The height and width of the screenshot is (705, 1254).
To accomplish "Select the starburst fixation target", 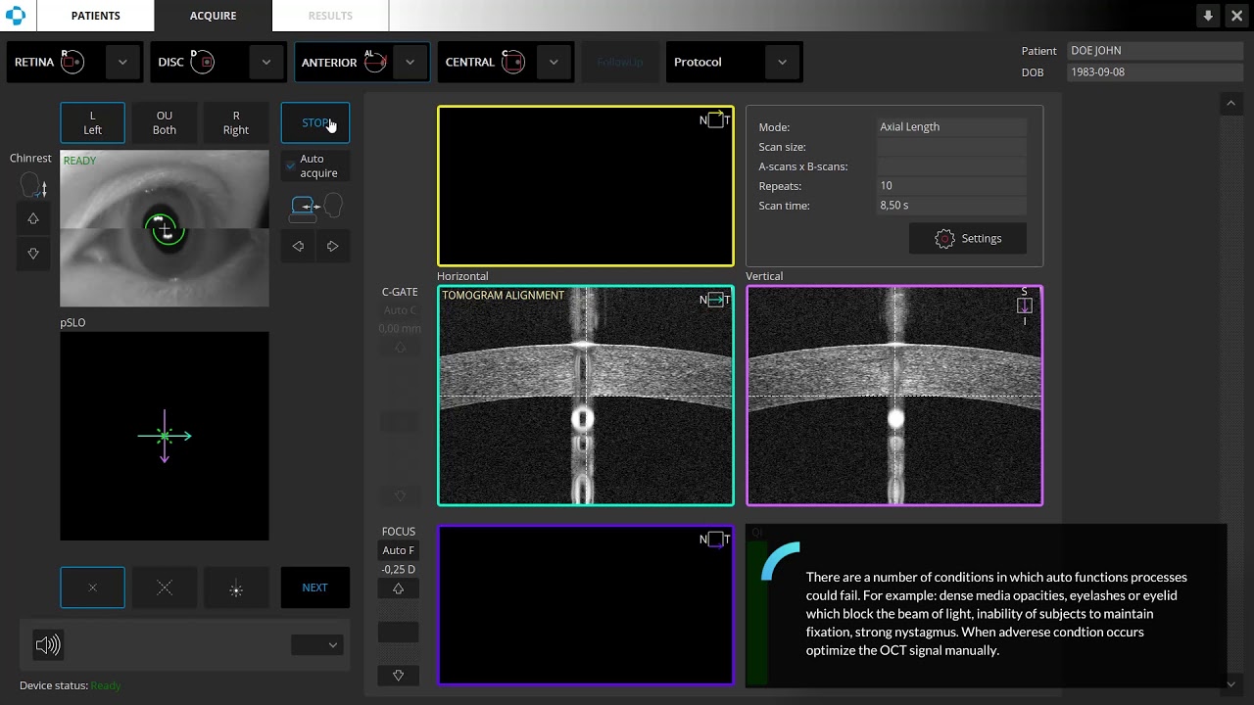I will click(x=236, y=587).
